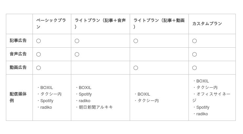Click the 配信媒体例 row label

pyautogui.click(x=18, y=97)
